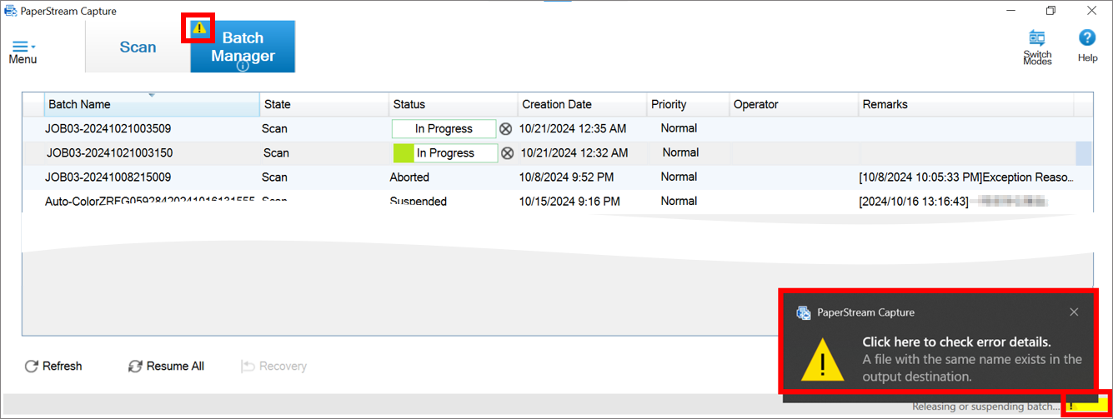Close the PaperStream Capture notification

pyautogui.click(x=1074, y=312)
